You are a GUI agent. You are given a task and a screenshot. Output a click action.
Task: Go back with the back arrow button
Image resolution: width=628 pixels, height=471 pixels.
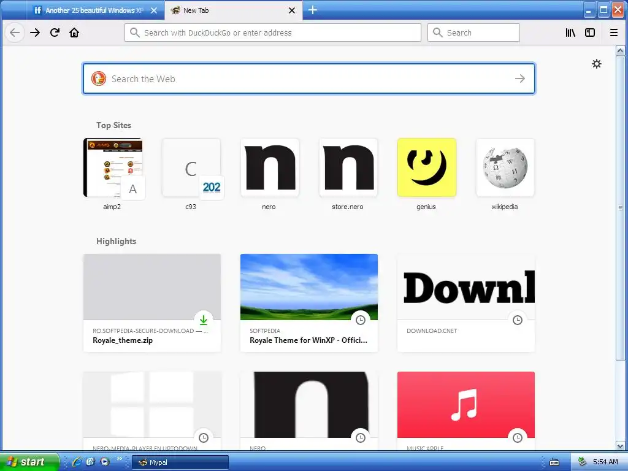tap(15, 33)
